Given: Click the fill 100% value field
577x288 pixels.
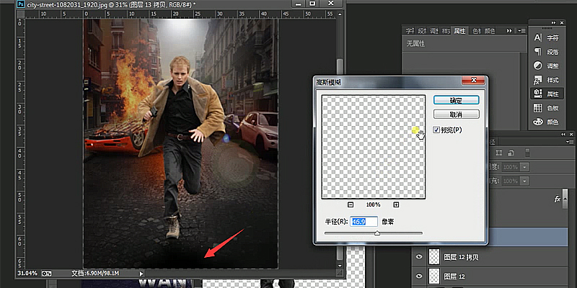Looking at the screenshot, I should [x=511, y=181].
